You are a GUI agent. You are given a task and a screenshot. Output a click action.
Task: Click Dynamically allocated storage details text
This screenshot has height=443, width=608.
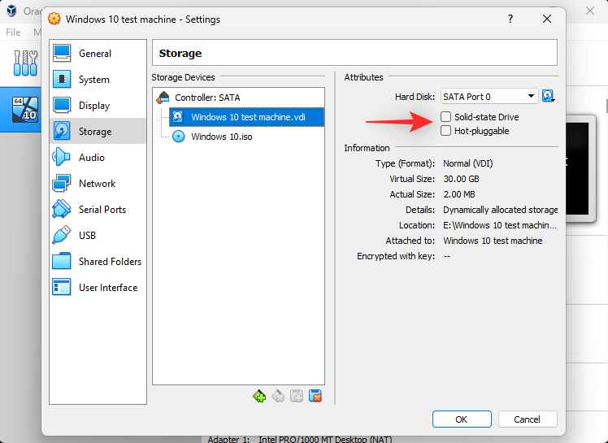pos(500,210)
